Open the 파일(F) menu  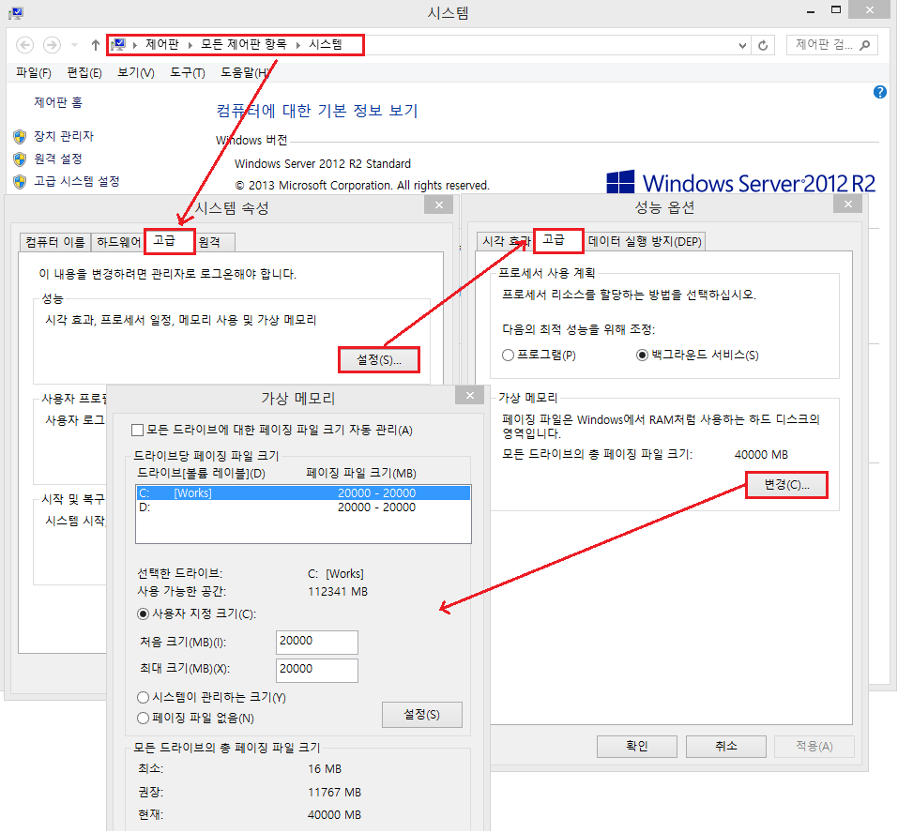coord(33,73)
